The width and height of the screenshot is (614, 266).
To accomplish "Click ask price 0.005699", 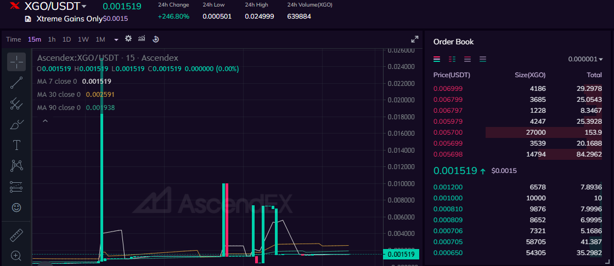I will [x=448, y=143].
